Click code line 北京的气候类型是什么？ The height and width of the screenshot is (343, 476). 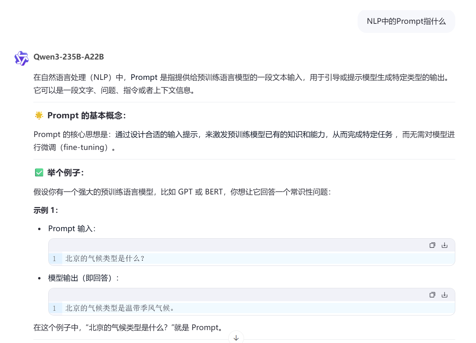105,259
